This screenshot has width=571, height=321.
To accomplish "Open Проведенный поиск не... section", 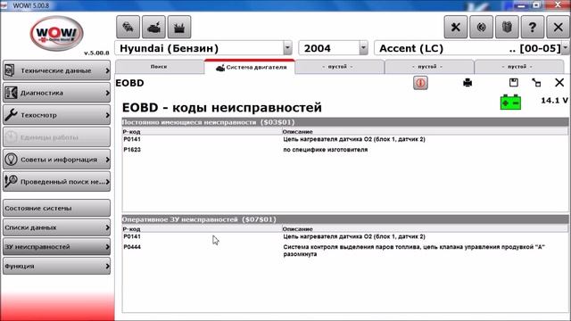I will pos(56,182).
